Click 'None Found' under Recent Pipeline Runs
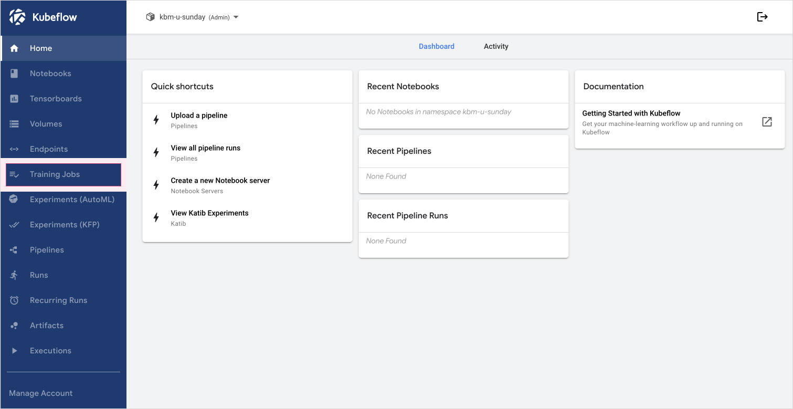Viewport: 793px width, 409px height. [386, 241]
